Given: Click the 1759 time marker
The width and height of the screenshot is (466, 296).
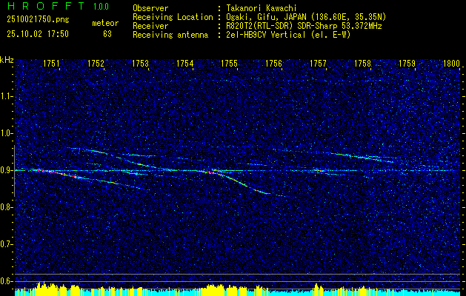Looking at the screenshot, I should tap(407, 63).
